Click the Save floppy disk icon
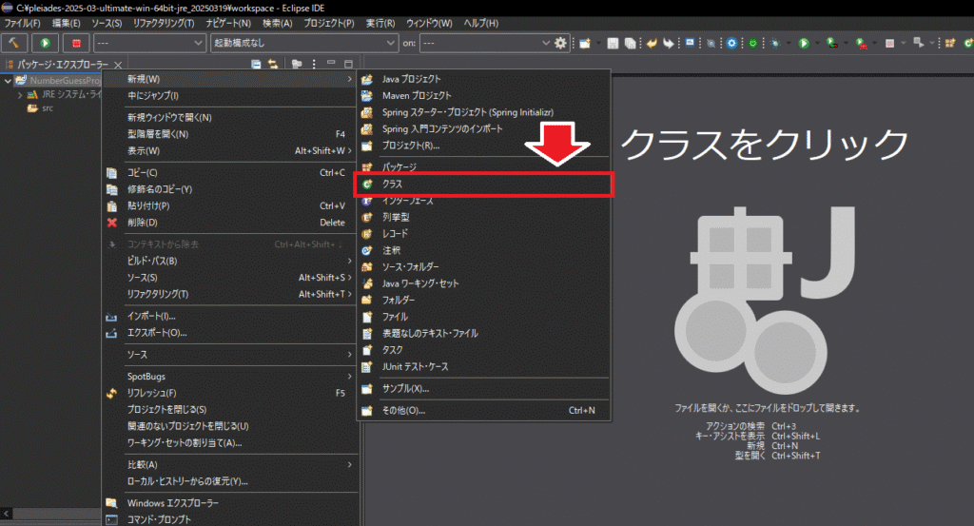The image size is (974, 526). coord(613,43)
